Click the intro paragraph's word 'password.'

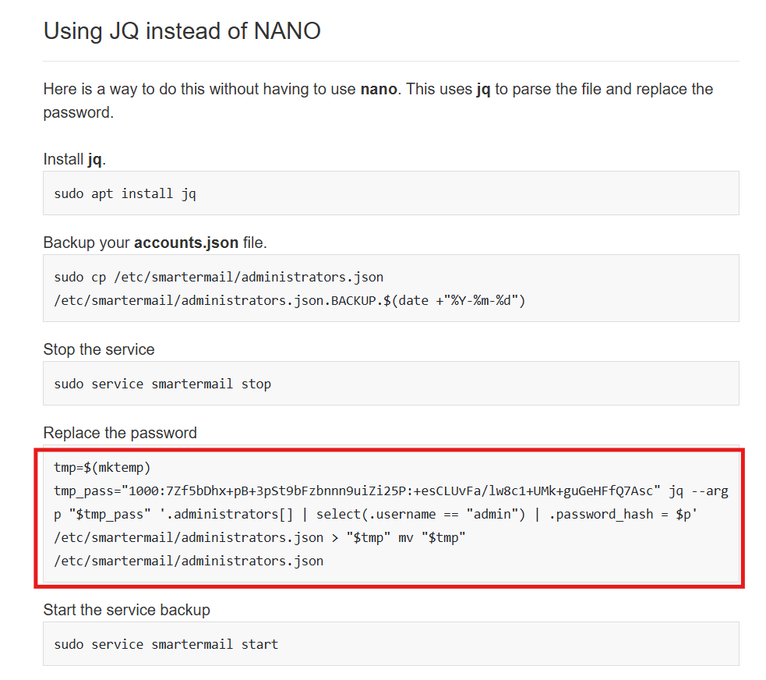[78, 112]
